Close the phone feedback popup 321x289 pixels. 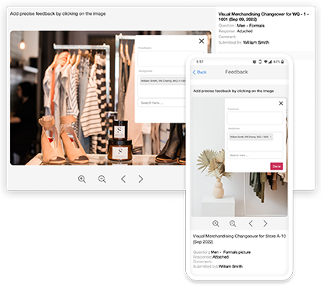click(x=281, y=103)
